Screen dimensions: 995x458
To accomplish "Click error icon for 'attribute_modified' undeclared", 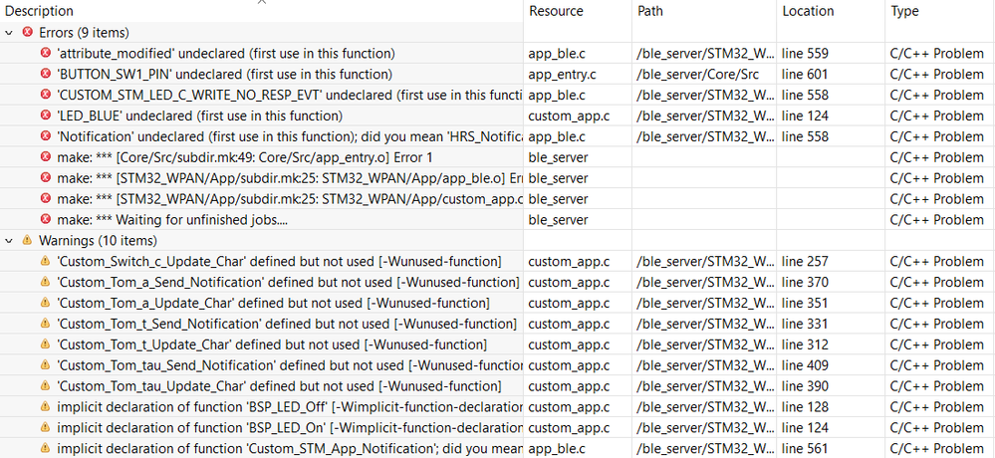I will tap(46, 53).
